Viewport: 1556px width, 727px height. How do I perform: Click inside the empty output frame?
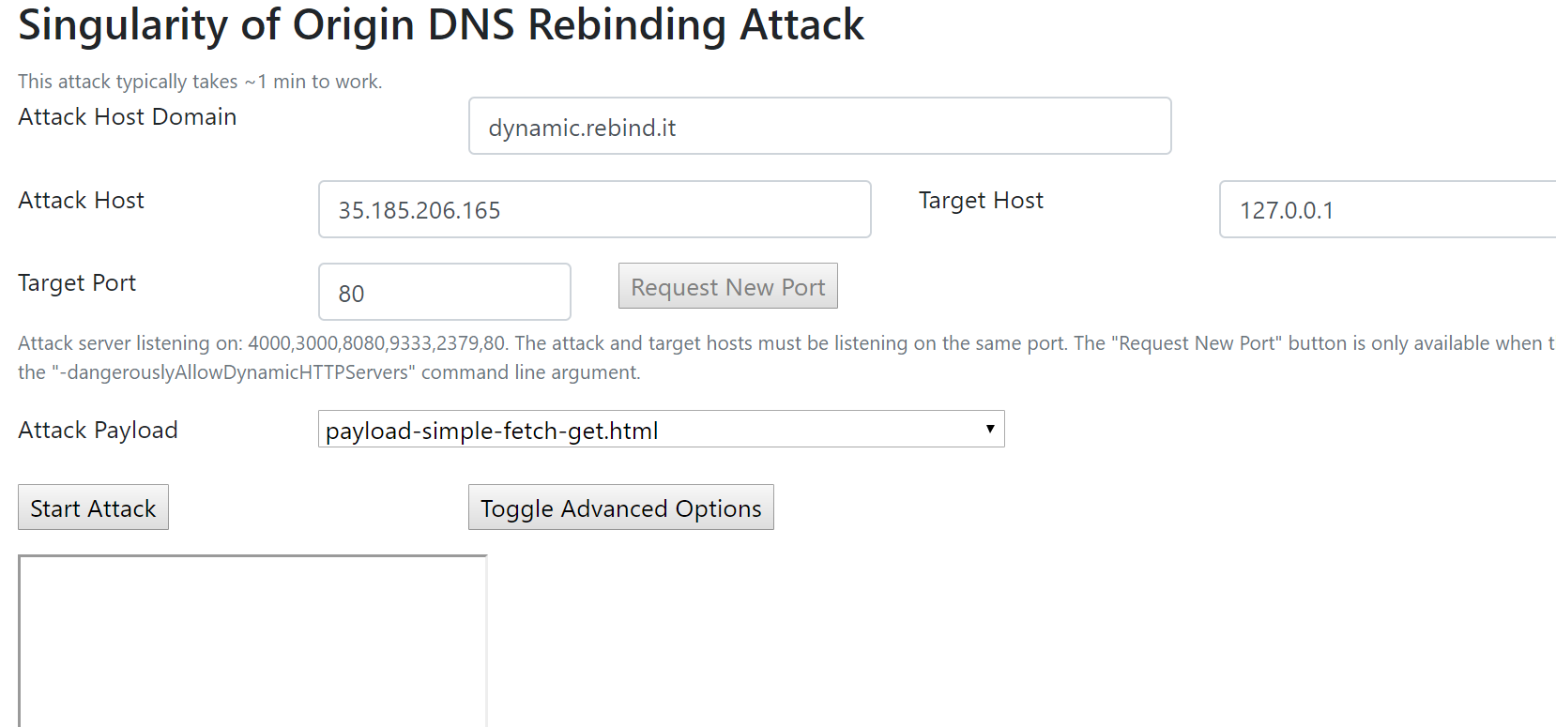[252, 641]
